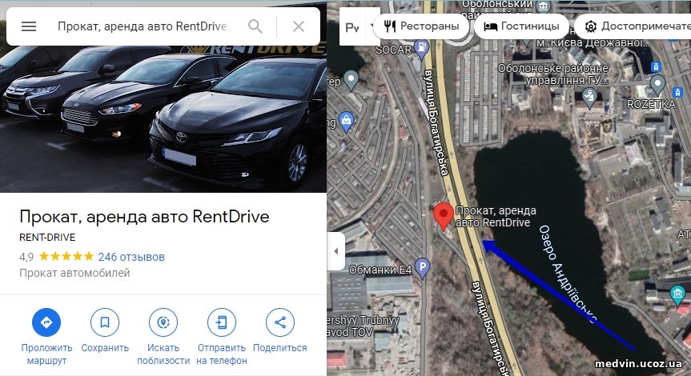Click the Искать поблизости nearby icon
Screen dimensions: 691x376
(163, 322)
